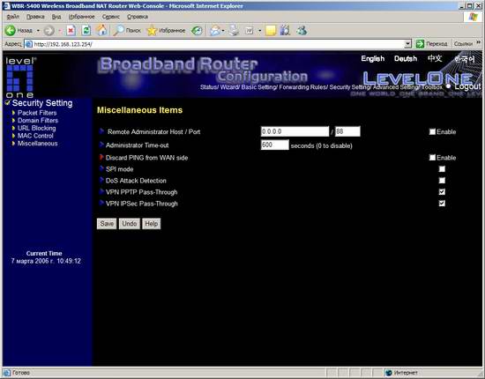Toggle the SPI mode checkbox
The height and width of the screenshot is (379, 485).
(x=442, y=169)
